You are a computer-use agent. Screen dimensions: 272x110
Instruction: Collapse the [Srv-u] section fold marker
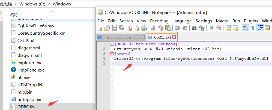tap(112, 54)
